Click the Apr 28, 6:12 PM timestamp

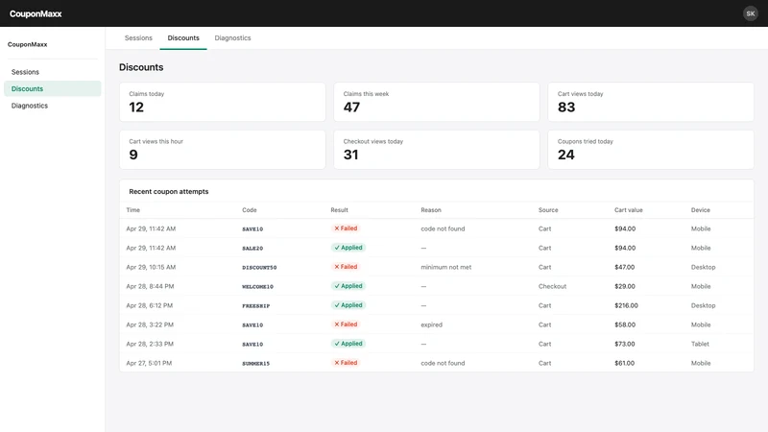point(150,305)
